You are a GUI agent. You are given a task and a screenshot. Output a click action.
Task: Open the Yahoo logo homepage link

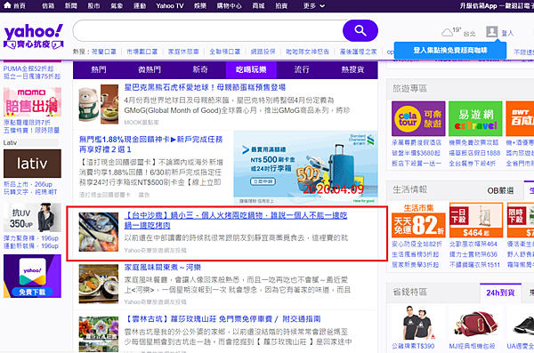tap(34, 36)
